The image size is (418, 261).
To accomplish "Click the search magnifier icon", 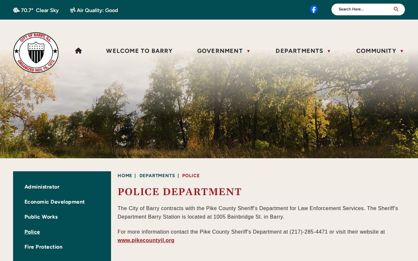I will click(396, 9).
